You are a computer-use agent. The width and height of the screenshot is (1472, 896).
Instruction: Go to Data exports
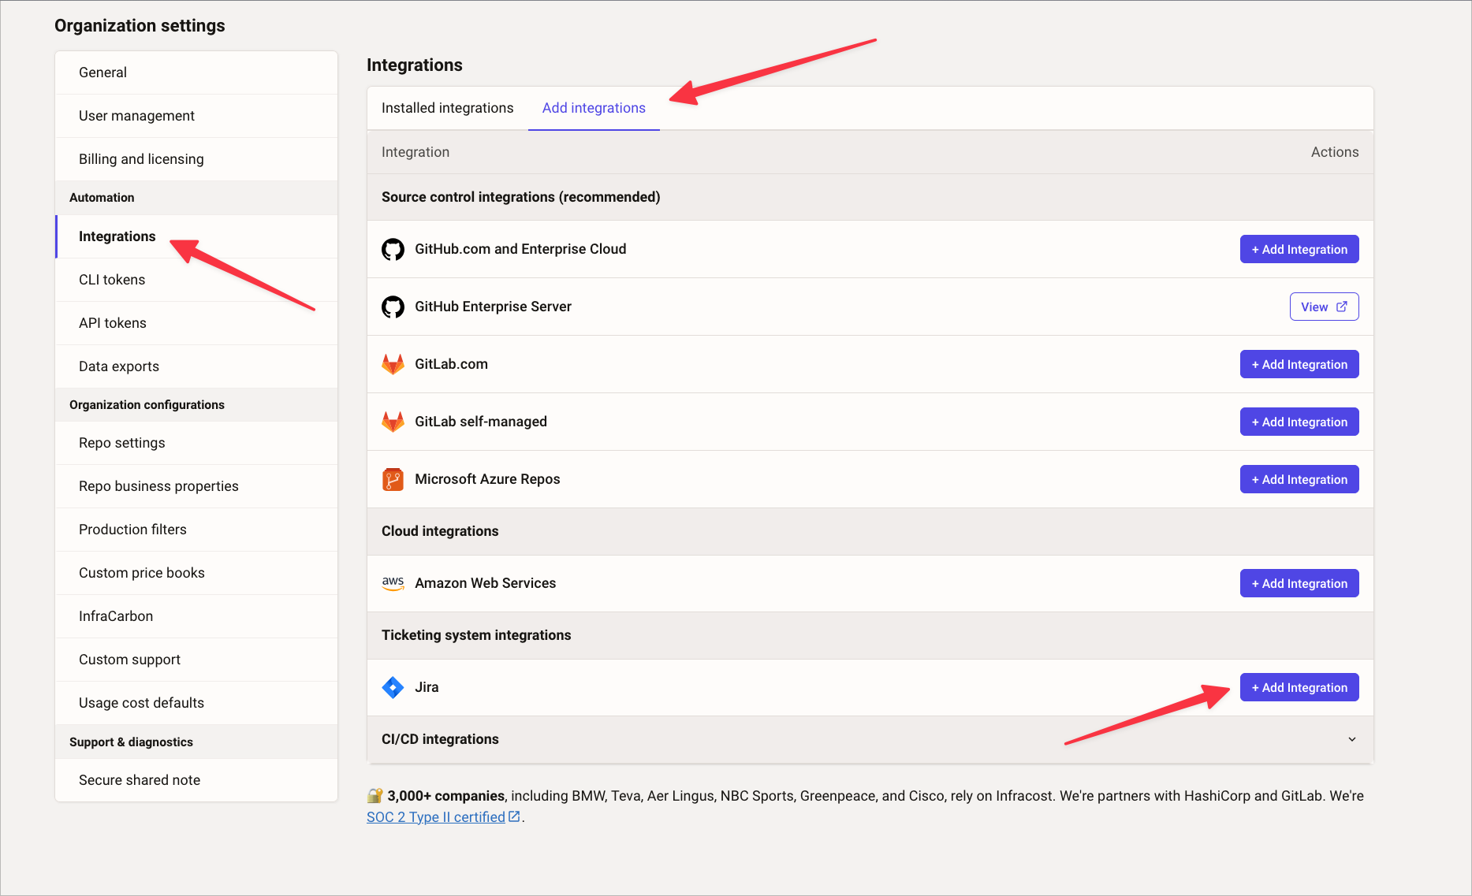click(x=196, y=366)
